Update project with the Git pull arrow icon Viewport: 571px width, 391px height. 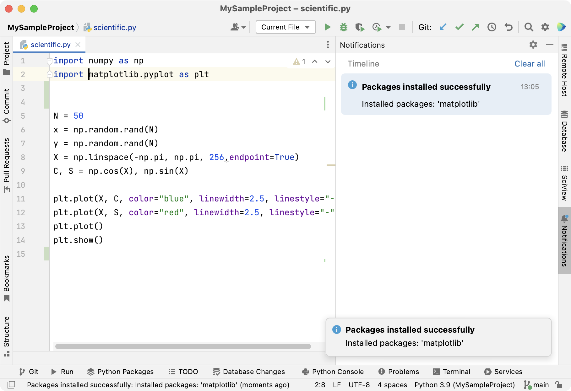(x=443, y=27)
